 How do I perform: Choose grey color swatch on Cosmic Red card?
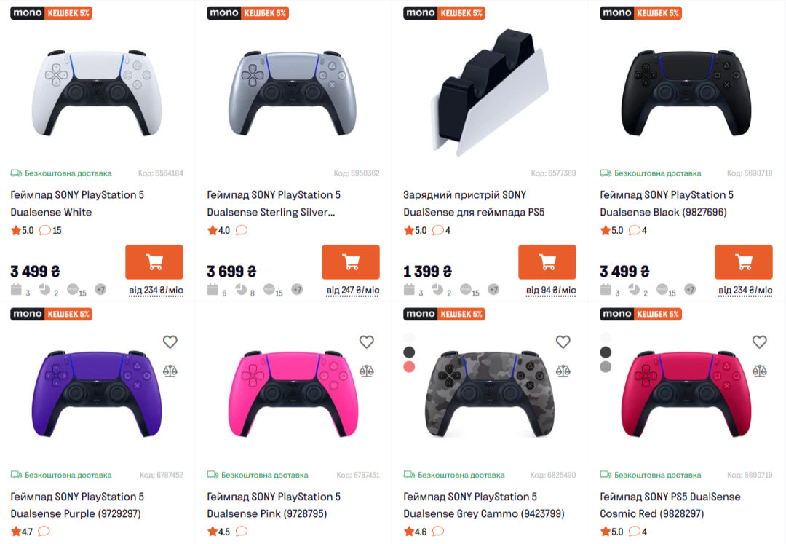click(x=606, y=366)
